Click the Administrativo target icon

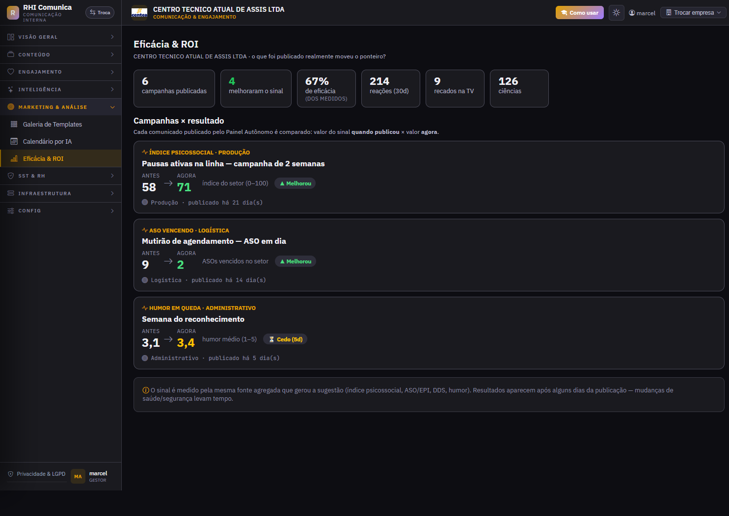click(x=145, y=358)
